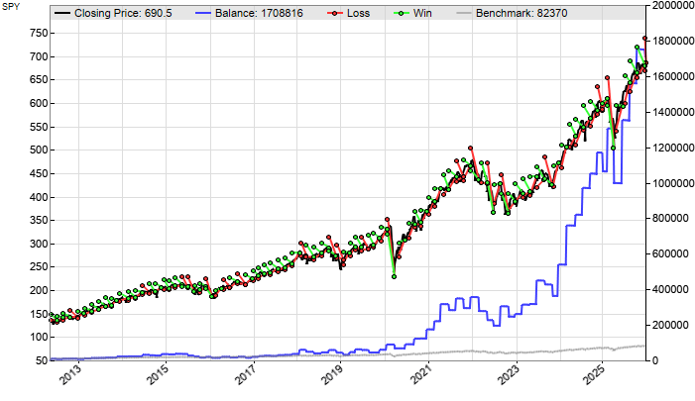Click the topmost red loss marker near 1800000

pos(644,39)
